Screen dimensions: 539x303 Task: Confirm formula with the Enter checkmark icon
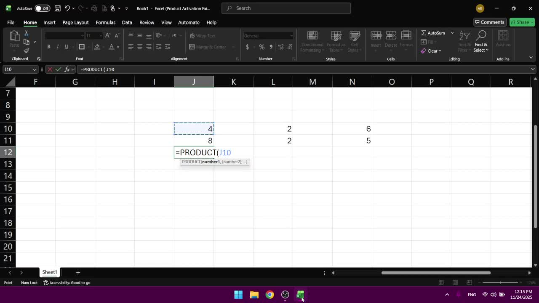click(x=58, y=69)
